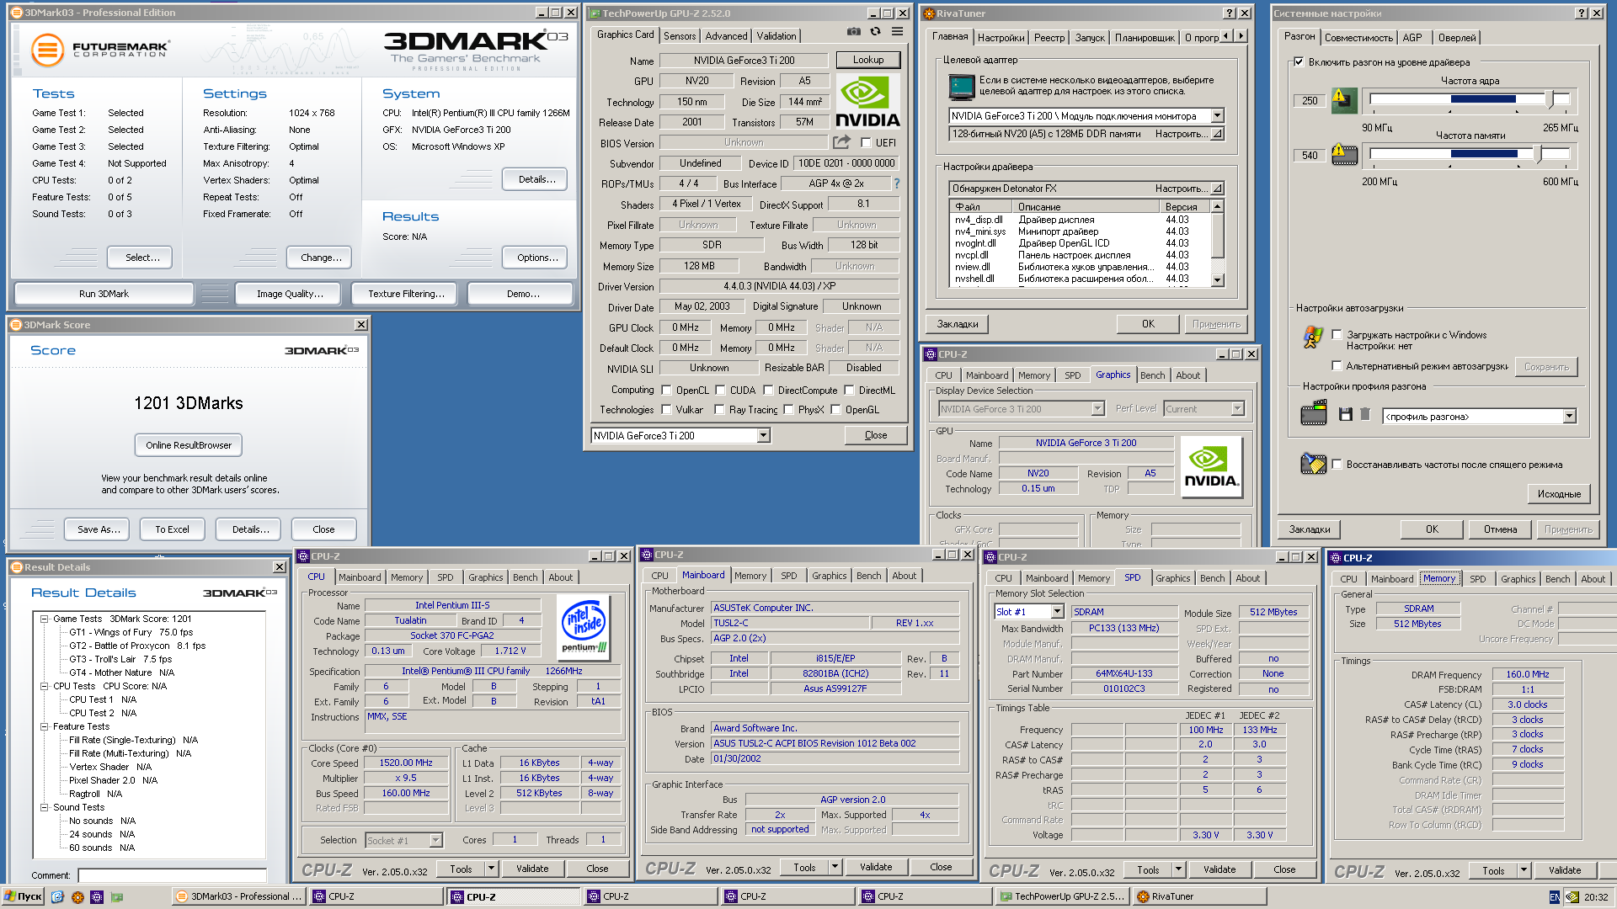Click Run 3DMark button
Screen dimensions: 1617x909
click(x=104, y=294)
